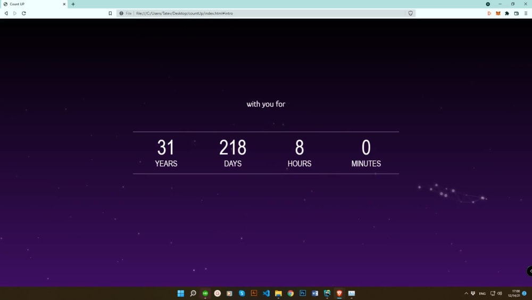532x300 pixels.
Task: Open the Extensions puzzle piece menu
Action: pyautogui.click(x=507, y=13)
